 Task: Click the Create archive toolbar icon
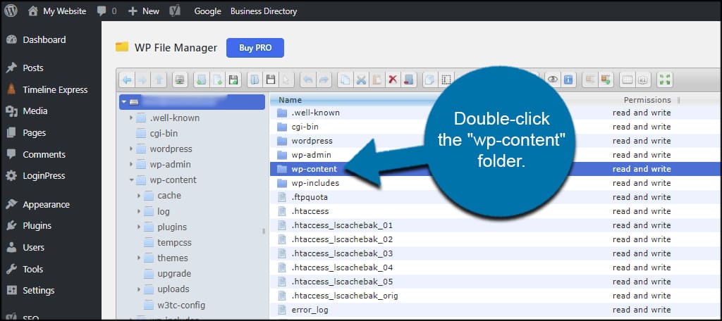tap(606, 80)
